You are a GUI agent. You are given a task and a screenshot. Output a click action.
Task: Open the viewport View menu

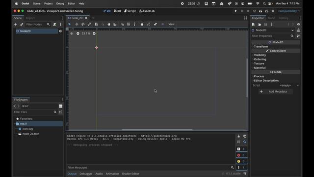click(171, 24)
